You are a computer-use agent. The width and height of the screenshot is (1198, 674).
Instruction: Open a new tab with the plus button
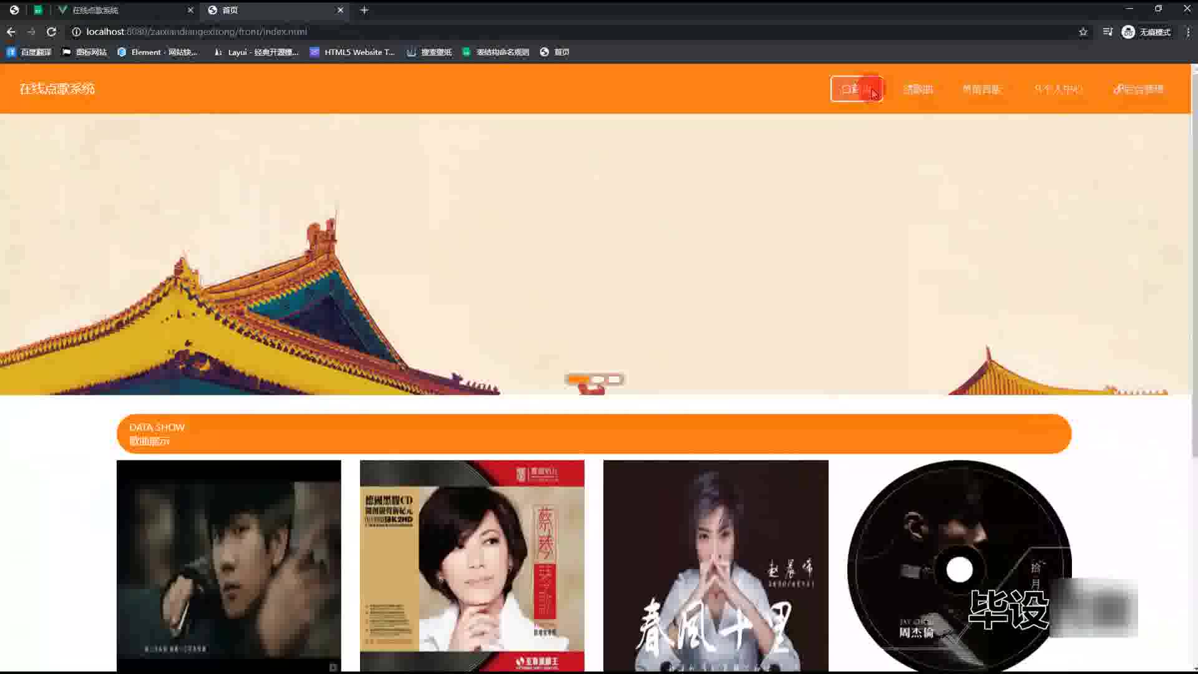click(364, 10)
